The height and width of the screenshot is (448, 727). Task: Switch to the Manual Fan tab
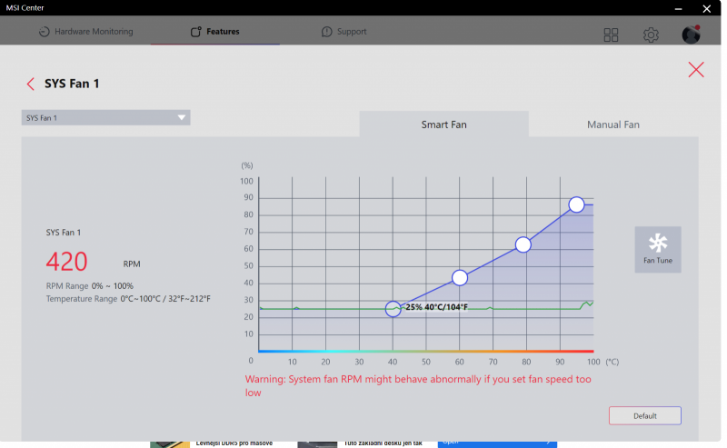(612, 124)
